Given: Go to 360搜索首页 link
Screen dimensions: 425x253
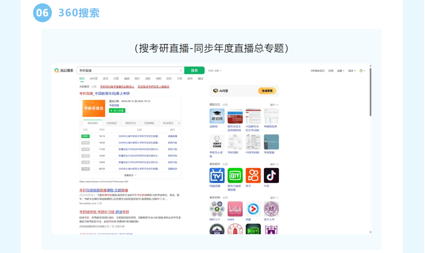Looking at the screenshot, I should (x=317, y=71).
